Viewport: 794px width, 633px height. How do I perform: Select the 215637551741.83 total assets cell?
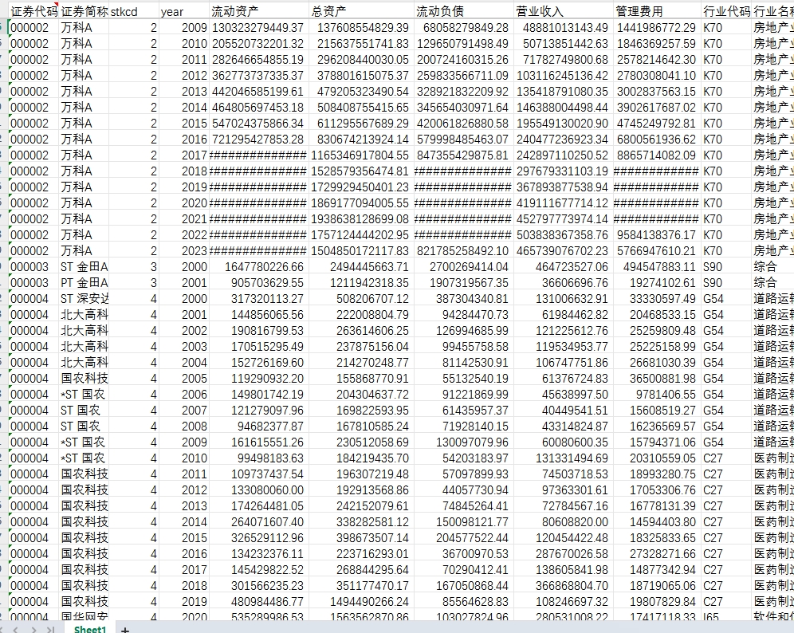(361, 44)
